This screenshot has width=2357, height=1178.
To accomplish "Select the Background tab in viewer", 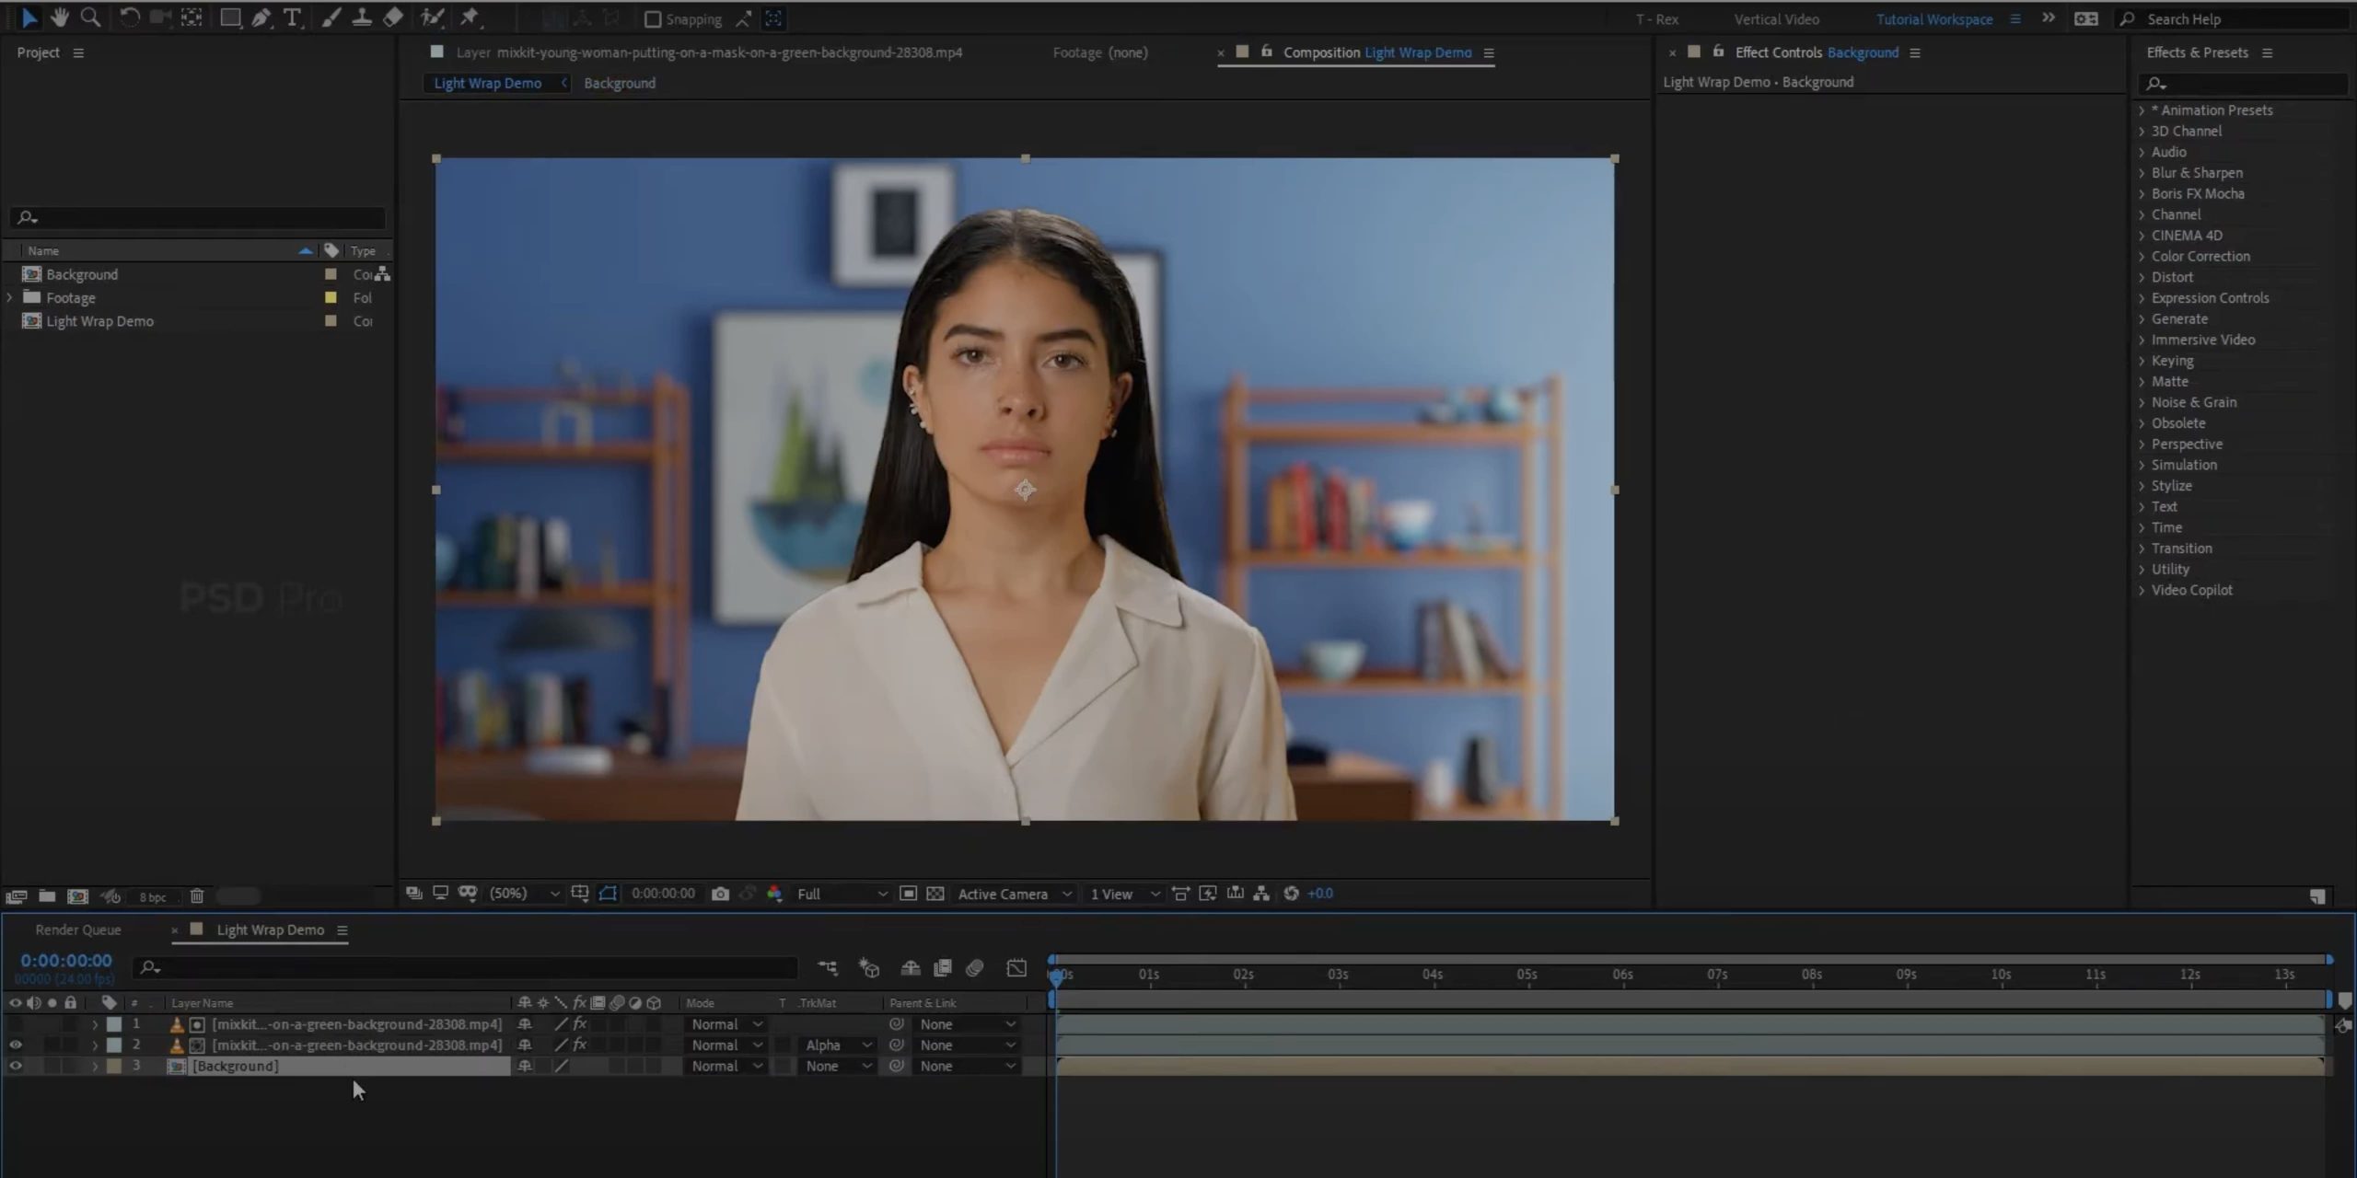I will coord(618,81).
